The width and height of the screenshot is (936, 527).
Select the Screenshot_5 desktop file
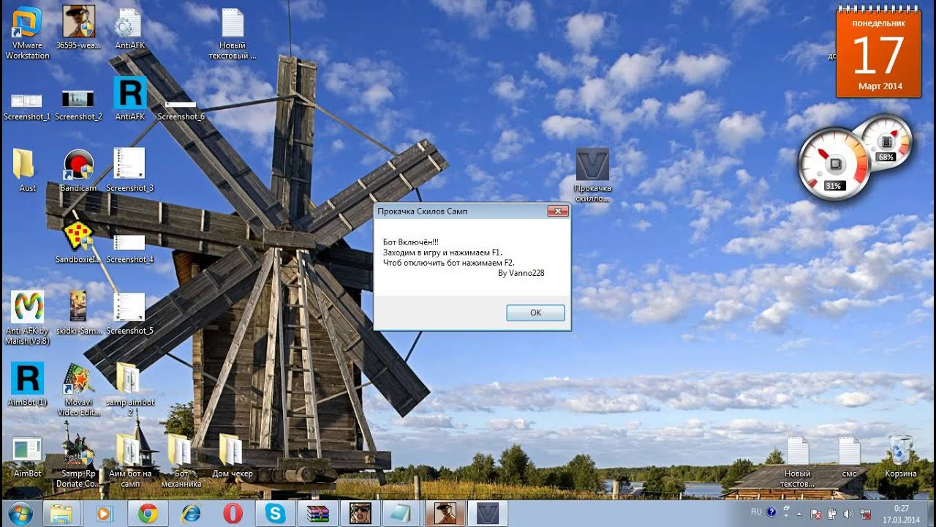coord(129,313)
